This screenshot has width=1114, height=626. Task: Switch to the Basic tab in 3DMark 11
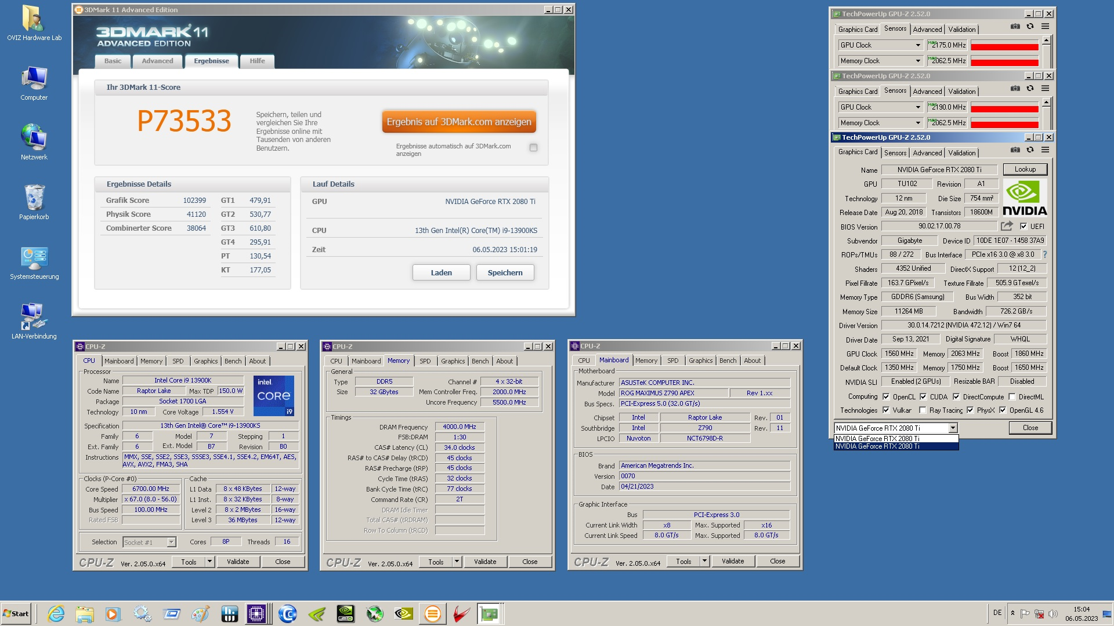(113, 61)
